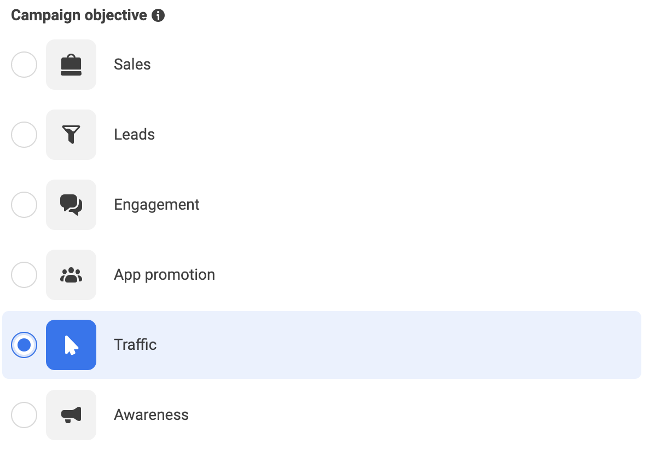Screen dimensions: 649x461
Task: Click the blue Traffic cursor icon
Action: coord(71,344)
